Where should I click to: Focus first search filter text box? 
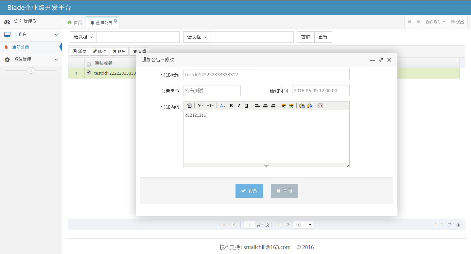(138, 37)
